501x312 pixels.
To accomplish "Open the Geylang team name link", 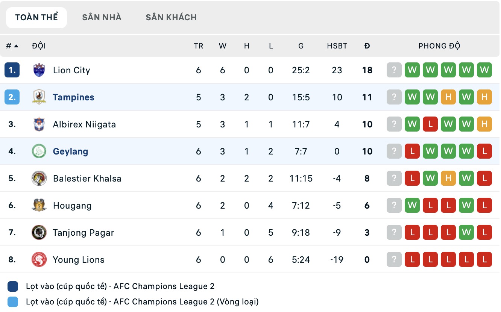I will [x=71, y=151].
